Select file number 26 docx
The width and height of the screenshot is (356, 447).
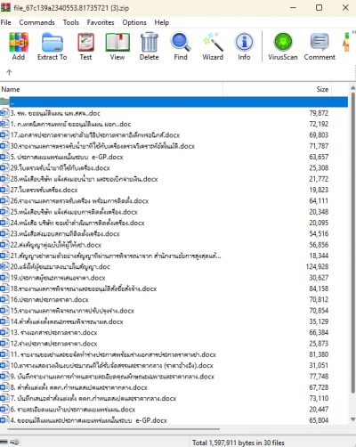174,201
